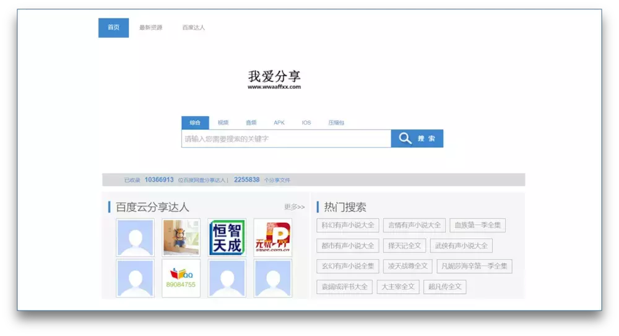Search hot tag 言情有声小说大全

pos(415,225)
